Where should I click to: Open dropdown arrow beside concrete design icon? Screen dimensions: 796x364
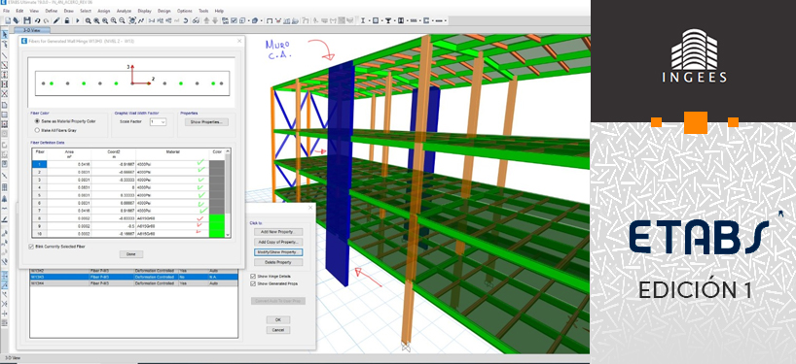(382, 20)
